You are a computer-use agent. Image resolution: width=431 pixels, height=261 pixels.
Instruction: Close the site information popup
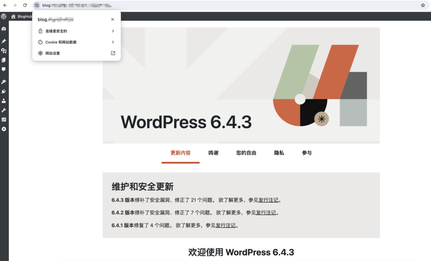tap(112, 19)
